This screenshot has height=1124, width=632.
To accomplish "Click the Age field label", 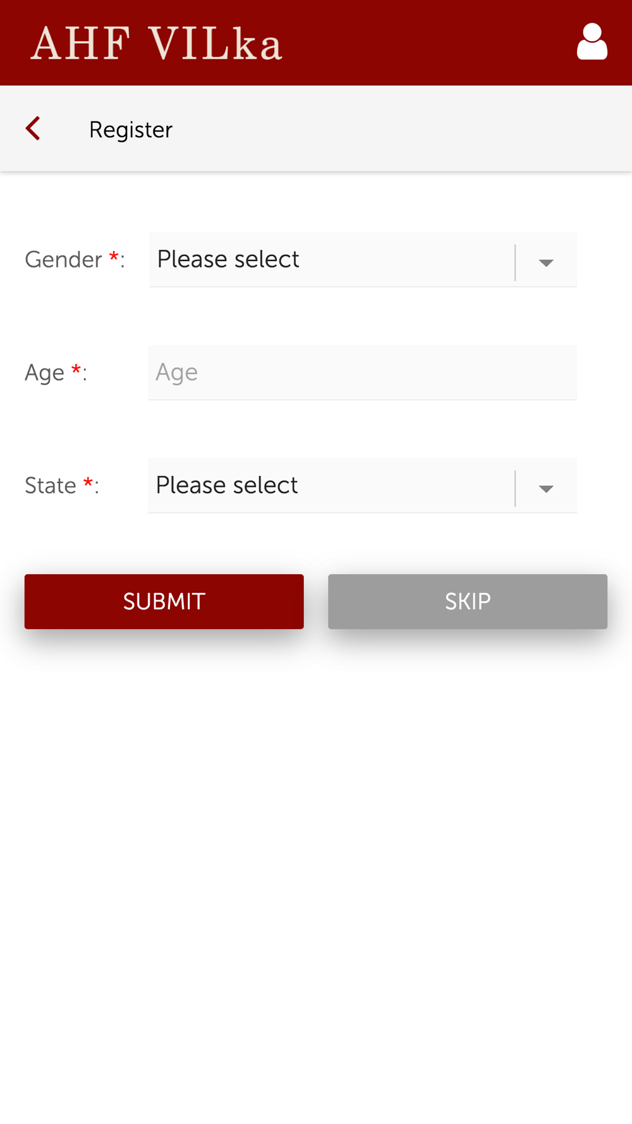I will [x=44, y=373].
